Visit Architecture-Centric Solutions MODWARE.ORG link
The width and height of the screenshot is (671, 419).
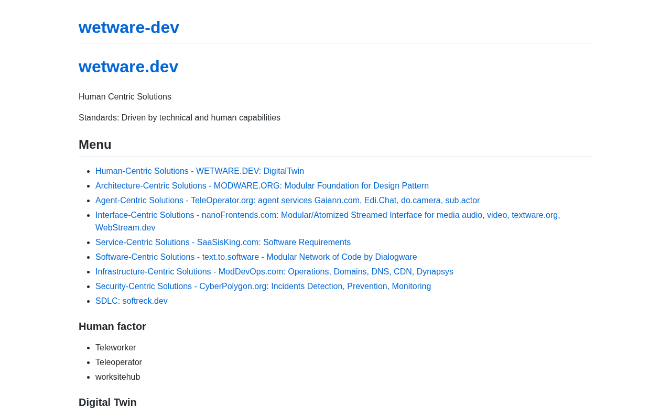pos(262,186)
